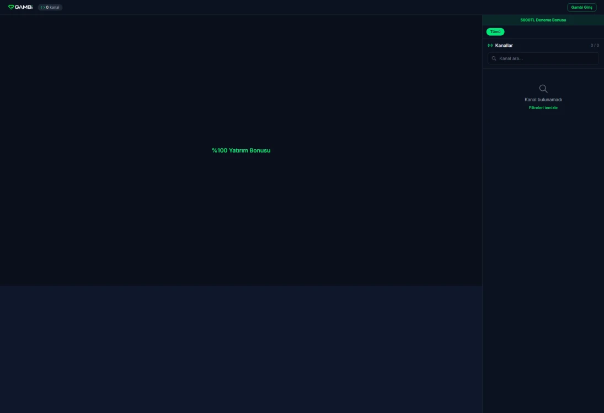
Task: Click the lighter navy panel below the player
Action: tap(241, 347)
